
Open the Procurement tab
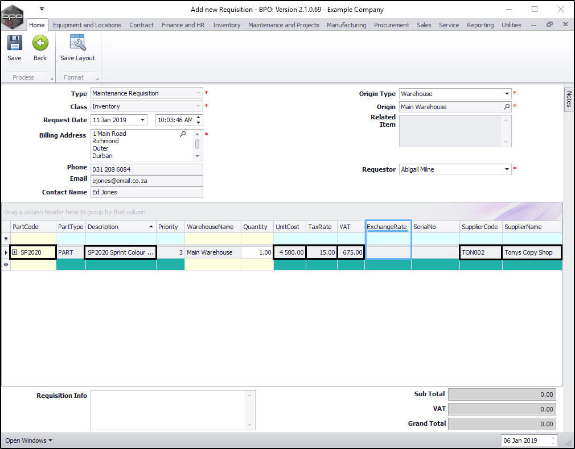click(x=391, y=25)
